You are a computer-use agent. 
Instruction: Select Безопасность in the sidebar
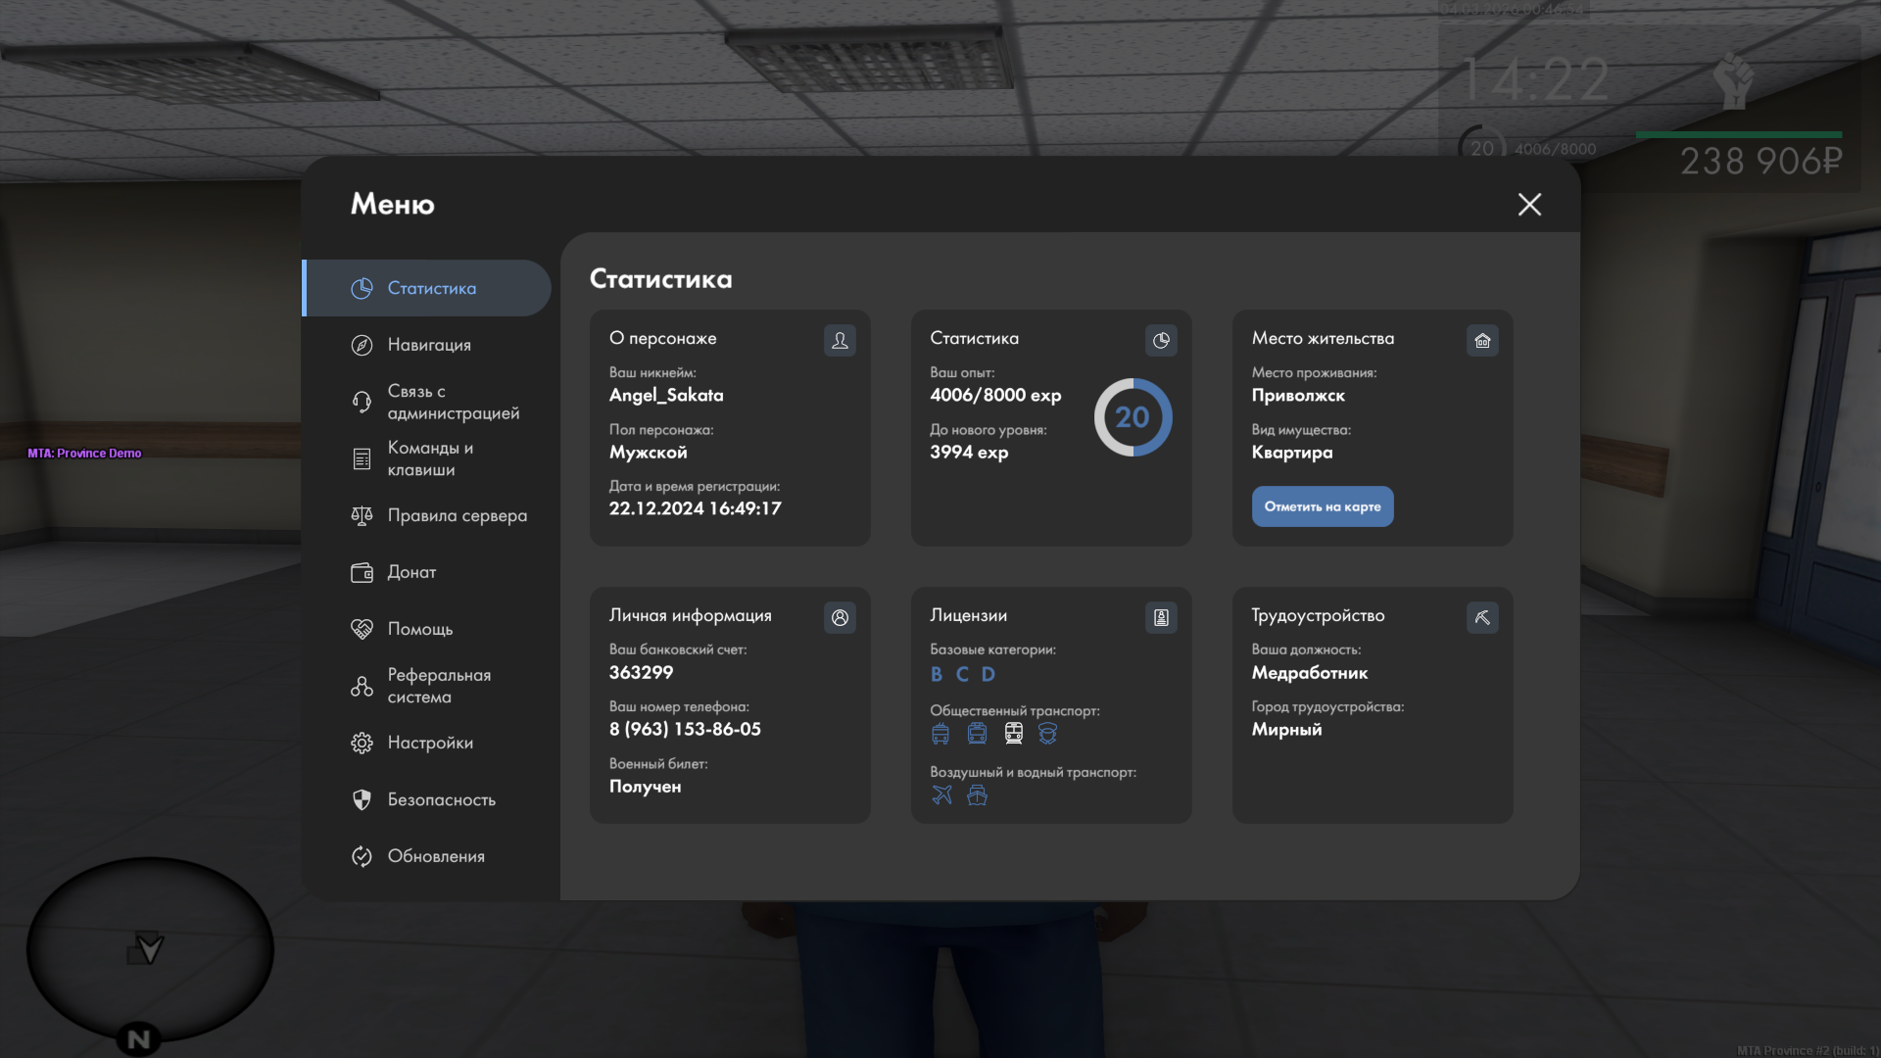[441, 799]
